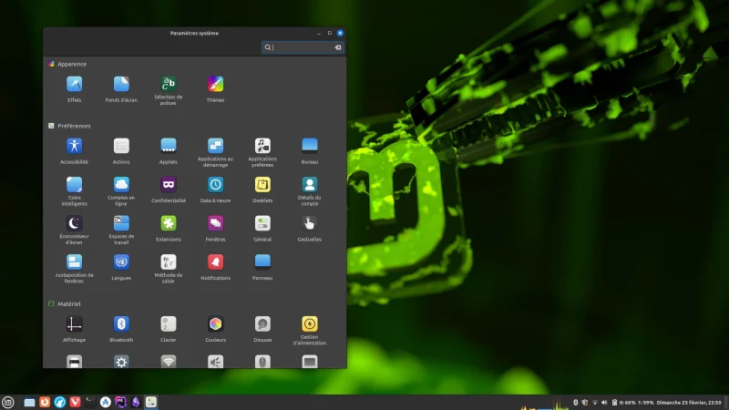Open the Thèmes settings
The image size is (729, 410).
click(x=215, y=89)
